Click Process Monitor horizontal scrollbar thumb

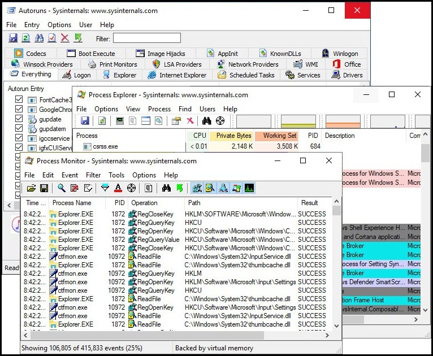147,336
